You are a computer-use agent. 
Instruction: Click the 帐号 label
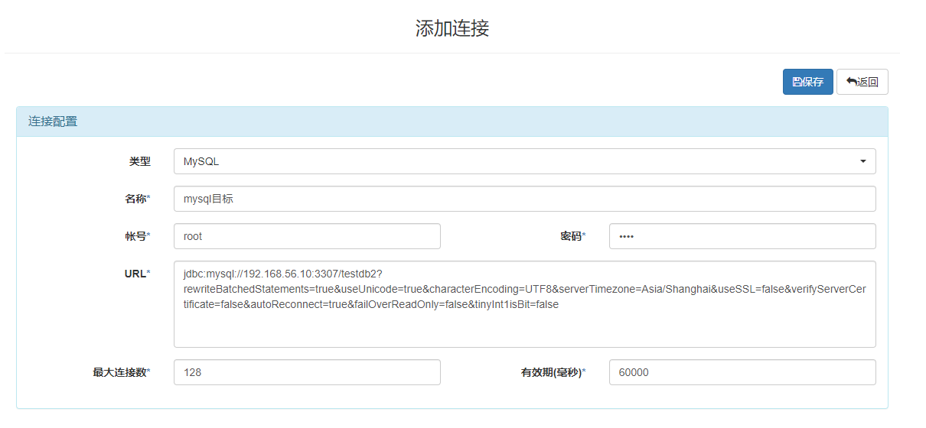(x=138, y=236)
